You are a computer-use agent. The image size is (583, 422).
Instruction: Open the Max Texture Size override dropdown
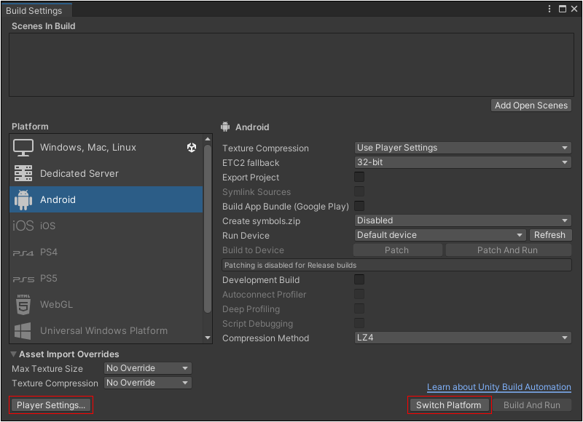[148, 368]
